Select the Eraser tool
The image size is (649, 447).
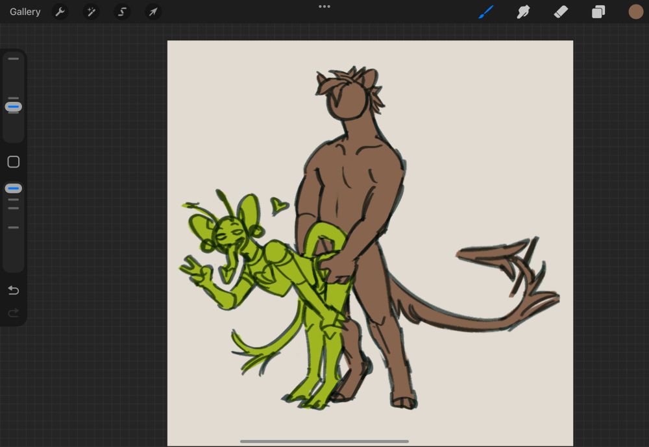(561, 12)
